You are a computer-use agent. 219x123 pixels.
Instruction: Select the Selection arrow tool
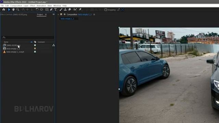[9, 10]
